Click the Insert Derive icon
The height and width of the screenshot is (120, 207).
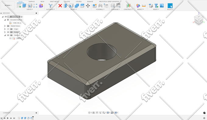(151, 6)
